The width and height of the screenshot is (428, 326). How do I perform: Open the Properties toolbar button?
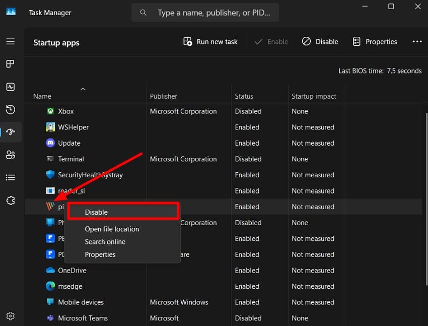[375, 41]
